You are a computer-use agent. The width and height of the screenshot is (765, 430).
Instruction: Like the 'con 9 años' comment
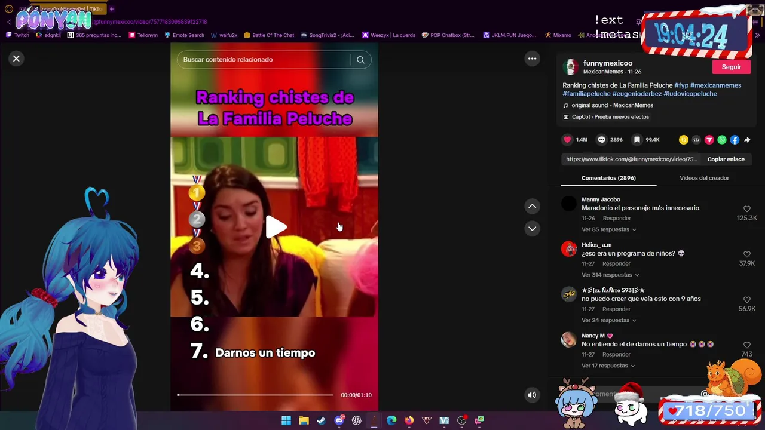tap(746, 300)
